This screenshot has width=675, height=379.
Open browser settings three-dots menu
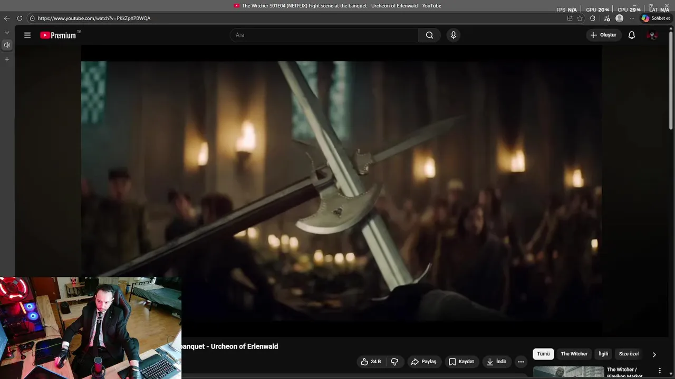click(x=632, y=18)
